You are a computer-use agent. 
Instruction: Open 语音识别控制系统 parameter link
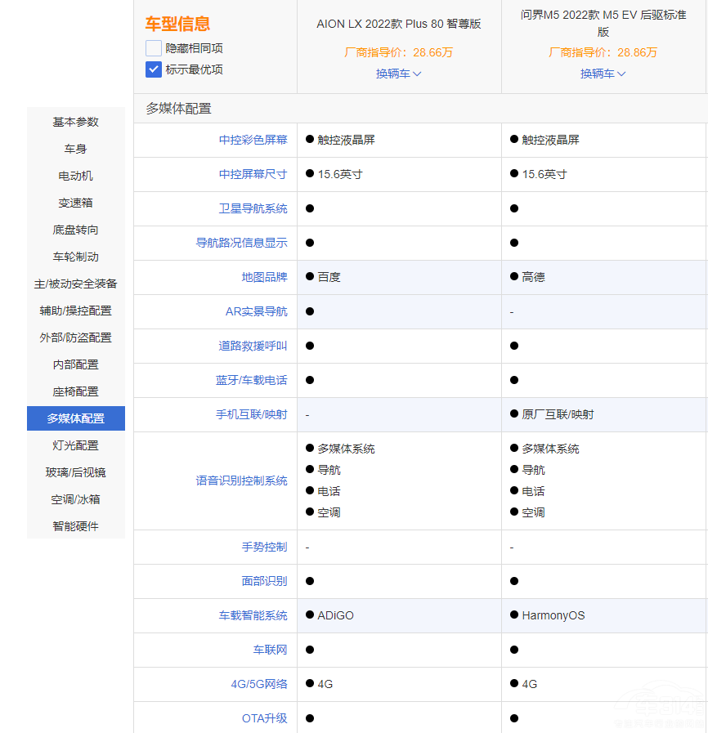coord(241,480)
